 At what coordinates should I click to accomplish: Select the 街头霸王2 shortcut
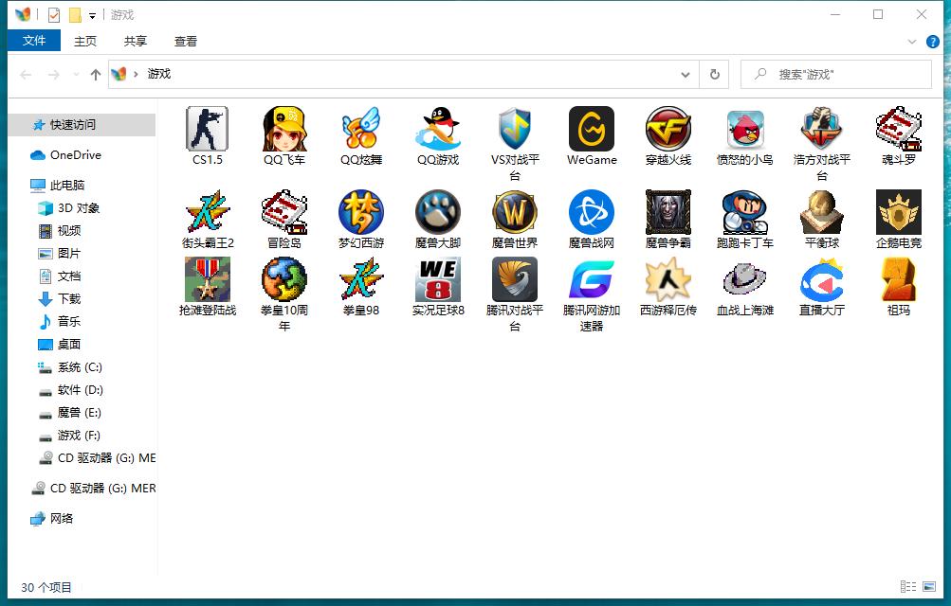click(x=208, y=212)
